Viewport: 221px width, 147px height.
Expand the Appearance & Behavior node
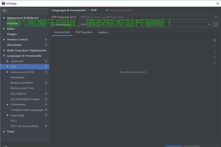(x=4, y=18)
